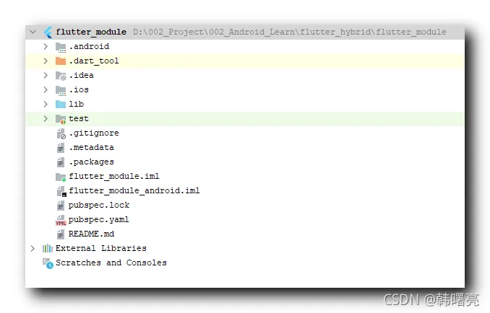Screen dimensions: 490x313
Task: Click the flutter_module_android.iml file icon
Action: point(61,191)
